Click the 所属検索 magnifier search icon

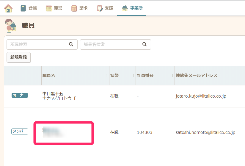point(71,44)
